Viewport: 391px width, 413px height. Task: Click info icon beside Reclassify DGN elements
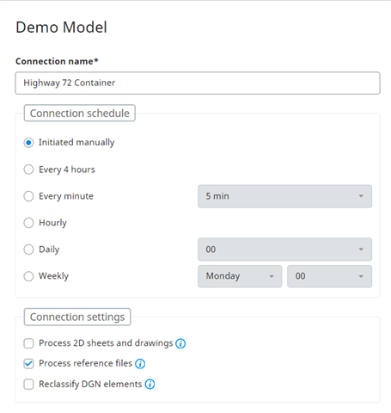click(150, 384)
